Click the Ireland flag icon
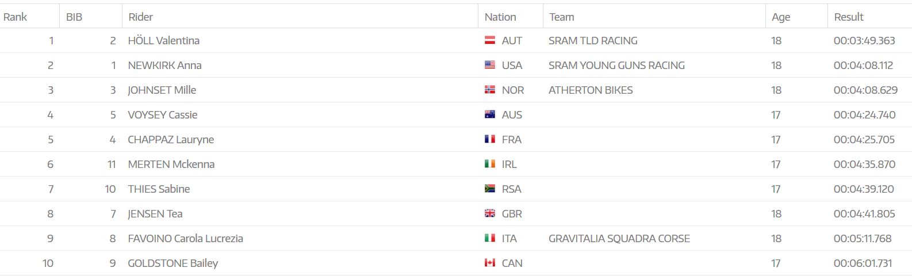 tap(490, 164)
